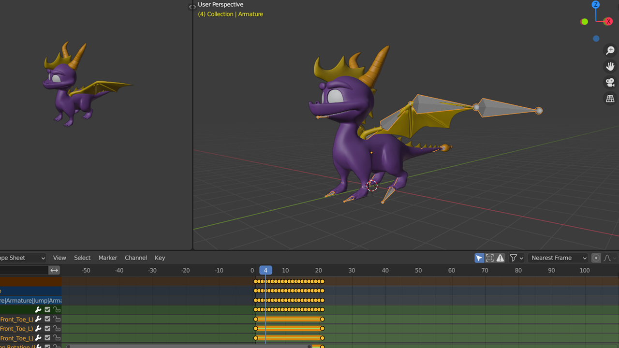Click the "User Perspective" viewport label
Image resolution: width=619 pixels, height=348 pixels.
(221, 5)
